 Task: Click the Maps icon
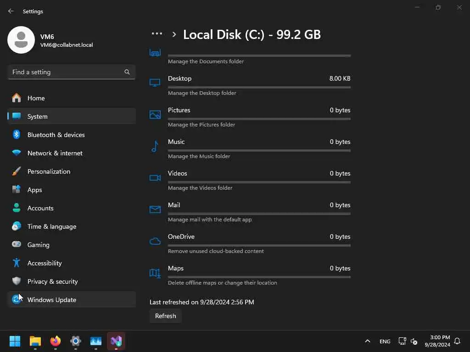155,273
